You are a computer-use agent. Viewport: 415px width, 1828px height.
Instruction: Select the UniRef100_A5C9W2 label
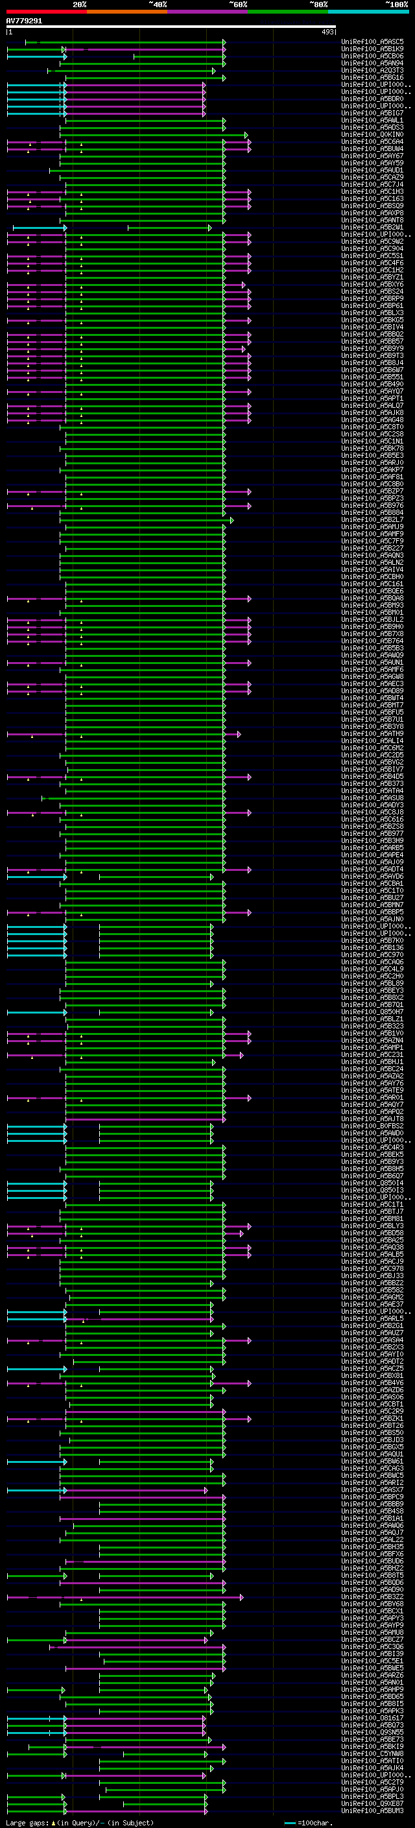(372, 242)
